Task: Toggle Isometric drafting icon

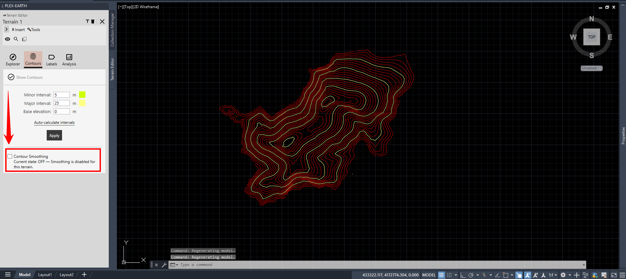Action: tap(484, 275)
